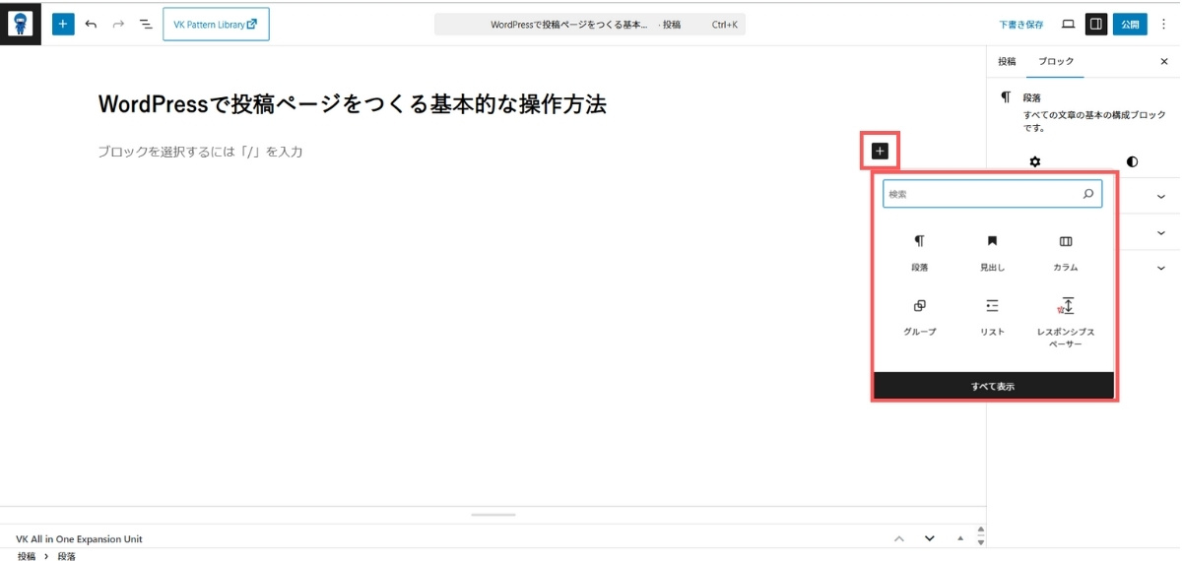Redo the last undone edit

click(118, 24)
